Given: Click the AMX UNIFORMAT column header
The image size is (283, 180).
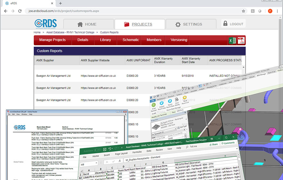Looking at the screenshot, I should [139, 60].
